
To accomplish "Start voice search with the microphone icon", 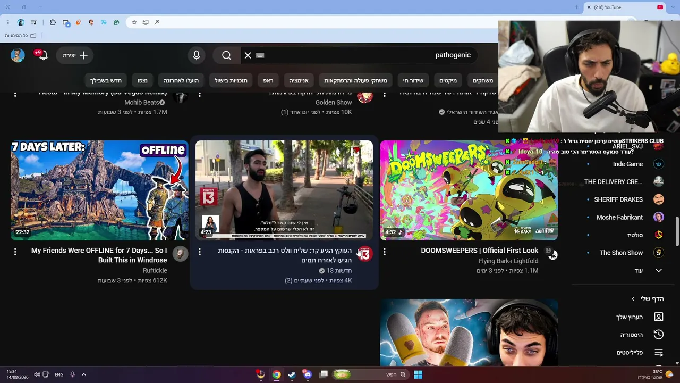I will pyautogui.click(x=197, y=55).
